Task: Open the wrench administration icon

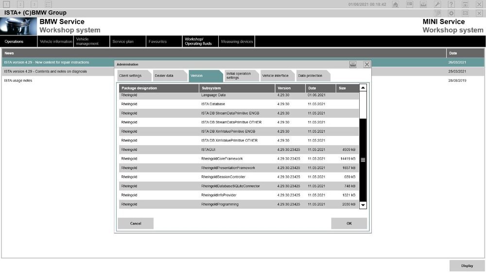Action: click(437, 4)
